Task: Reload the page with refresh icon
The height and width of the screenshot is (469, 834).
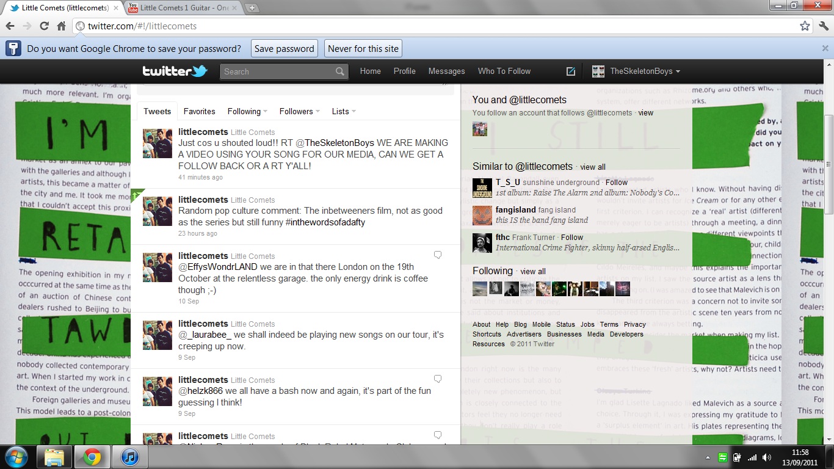Action: coord(44,26)
